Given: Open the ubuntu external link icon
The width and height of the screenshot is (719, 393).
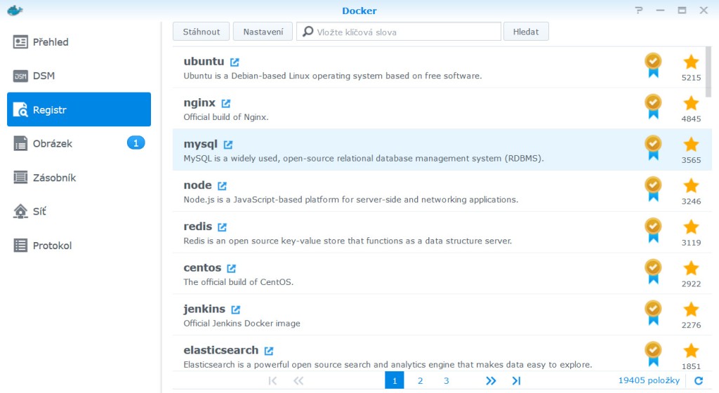Looking at the screenshot, I should [235, 62].
